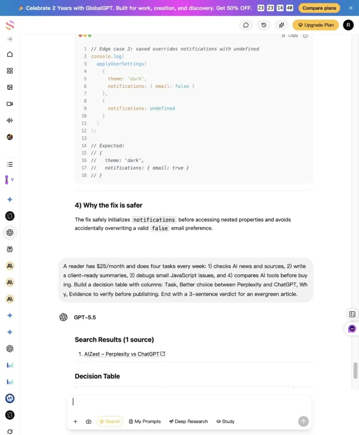Open the audio waveform sidebar icon

coord(10,120)
